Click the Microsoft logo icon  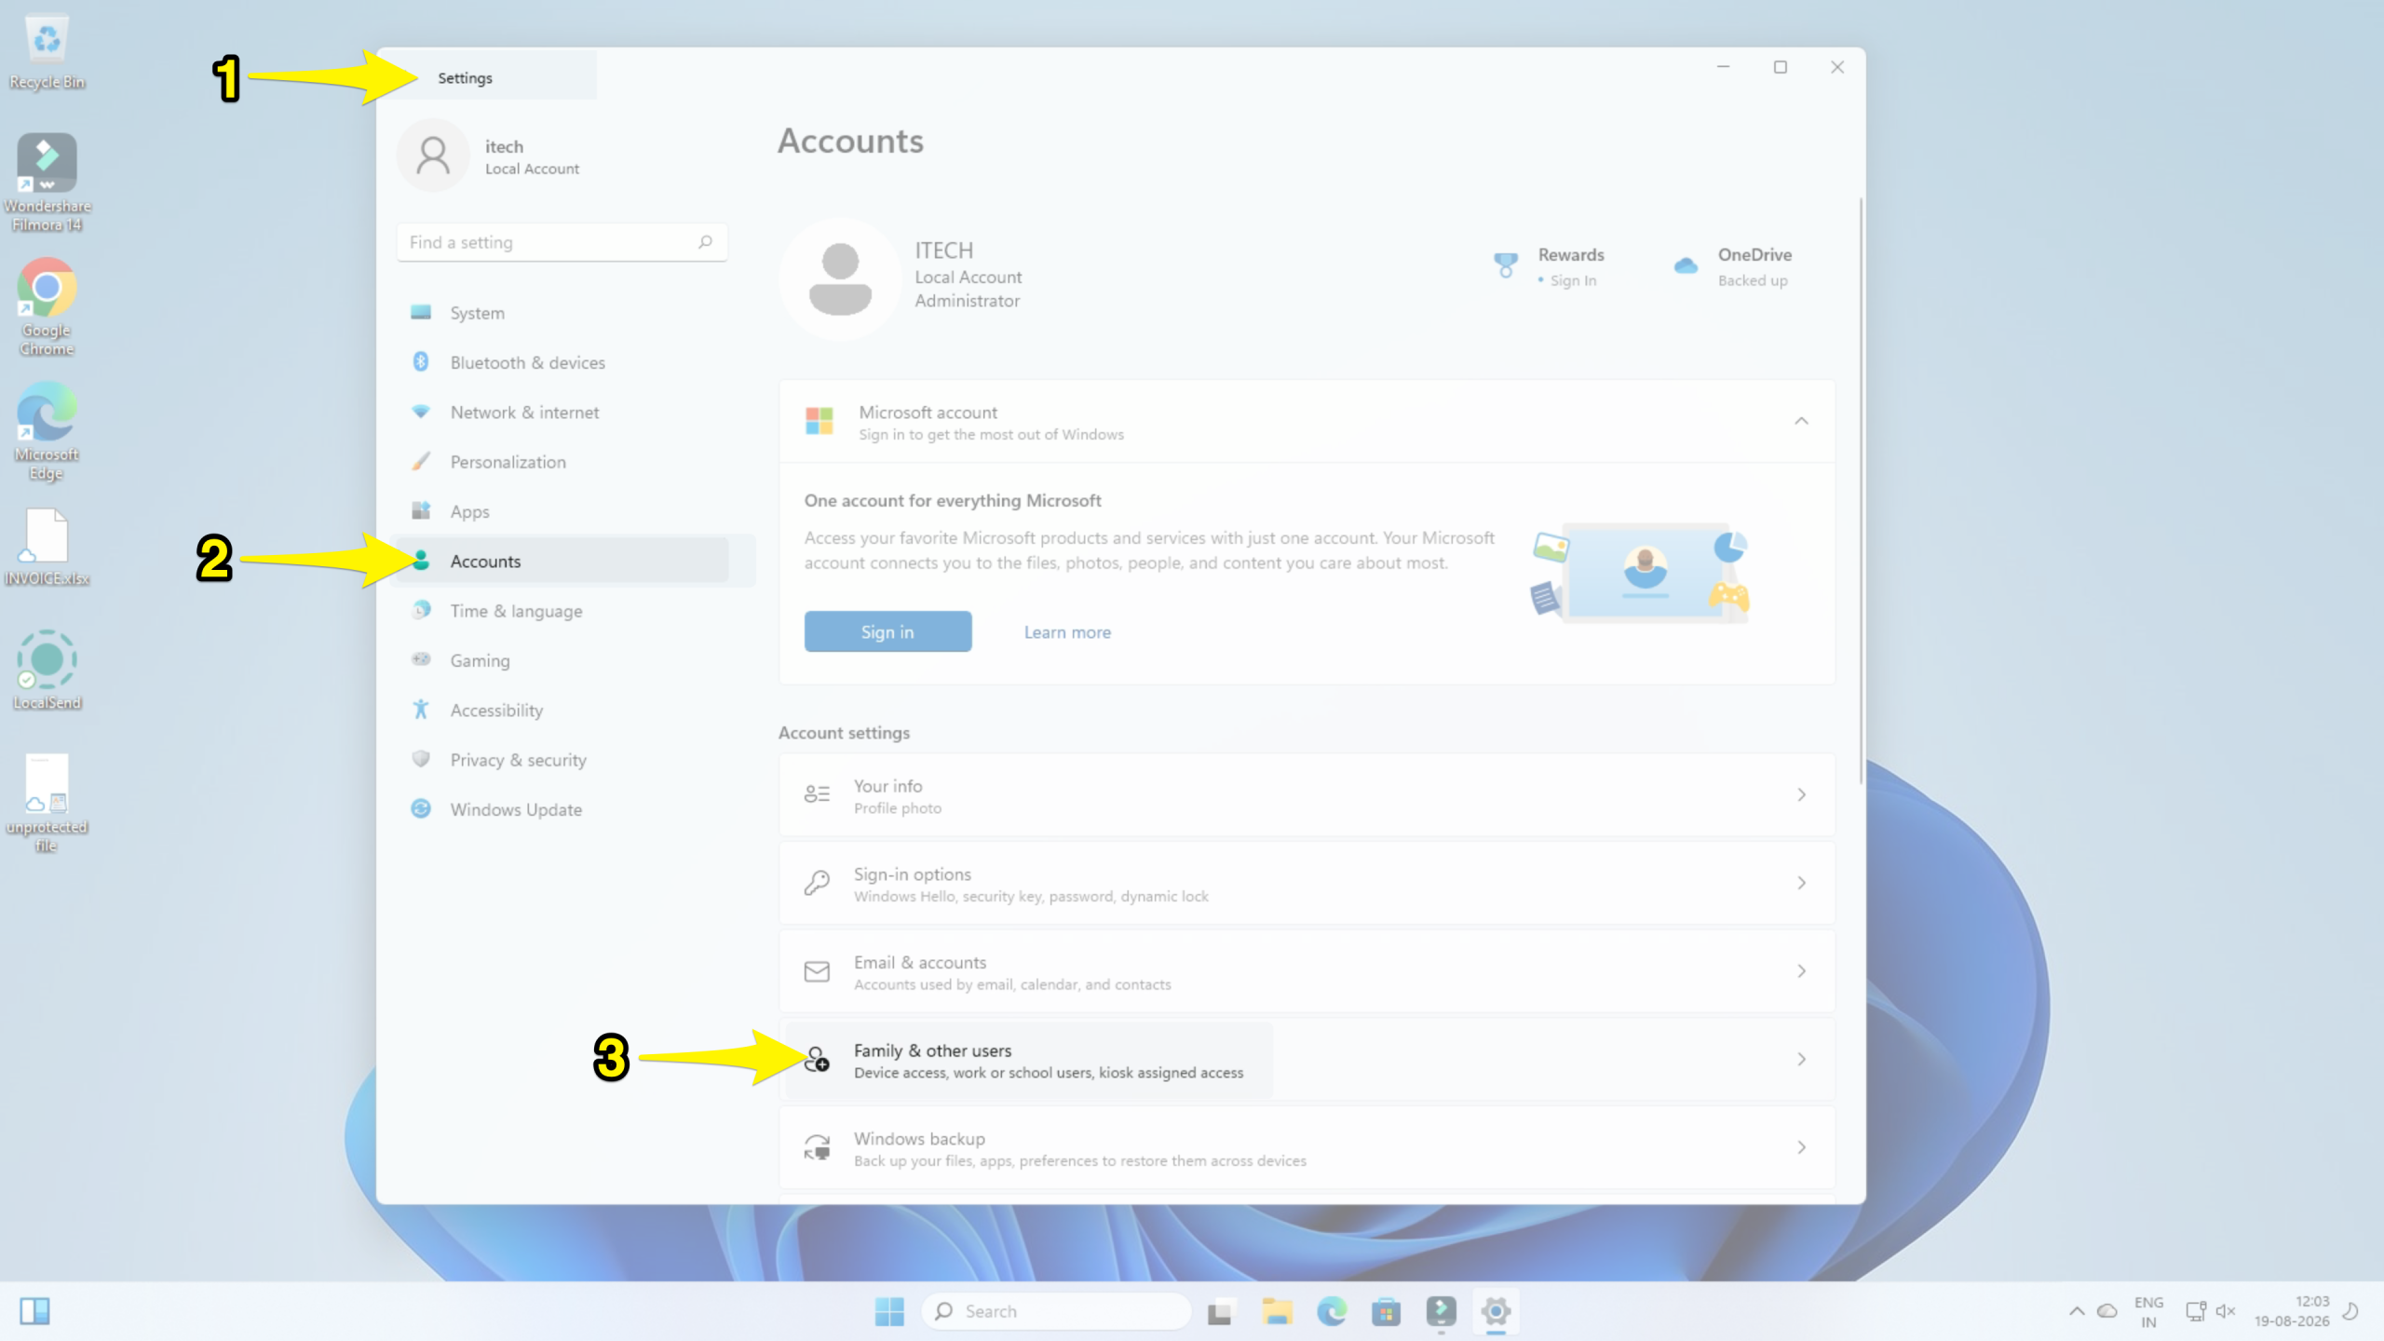pyautogui.click(x=819, y=421)
